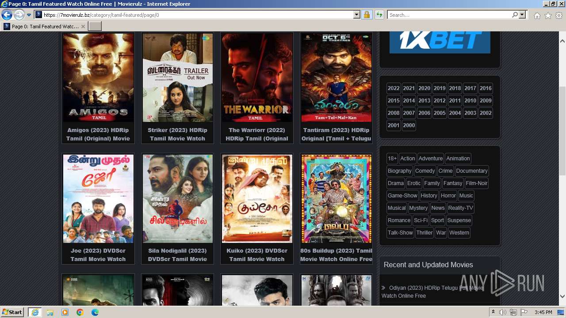566x318 pixels.
Task: Click the Action Center flag icon
Action: pyautogui.click(x=524, y=312)
